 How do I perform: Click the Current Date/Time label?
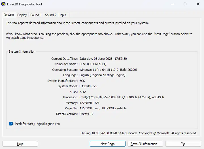coord(64,59)
